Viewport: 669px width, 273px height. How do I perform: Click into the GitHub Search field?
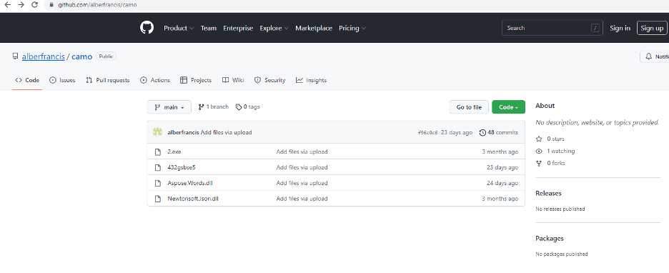click(552, 28)
